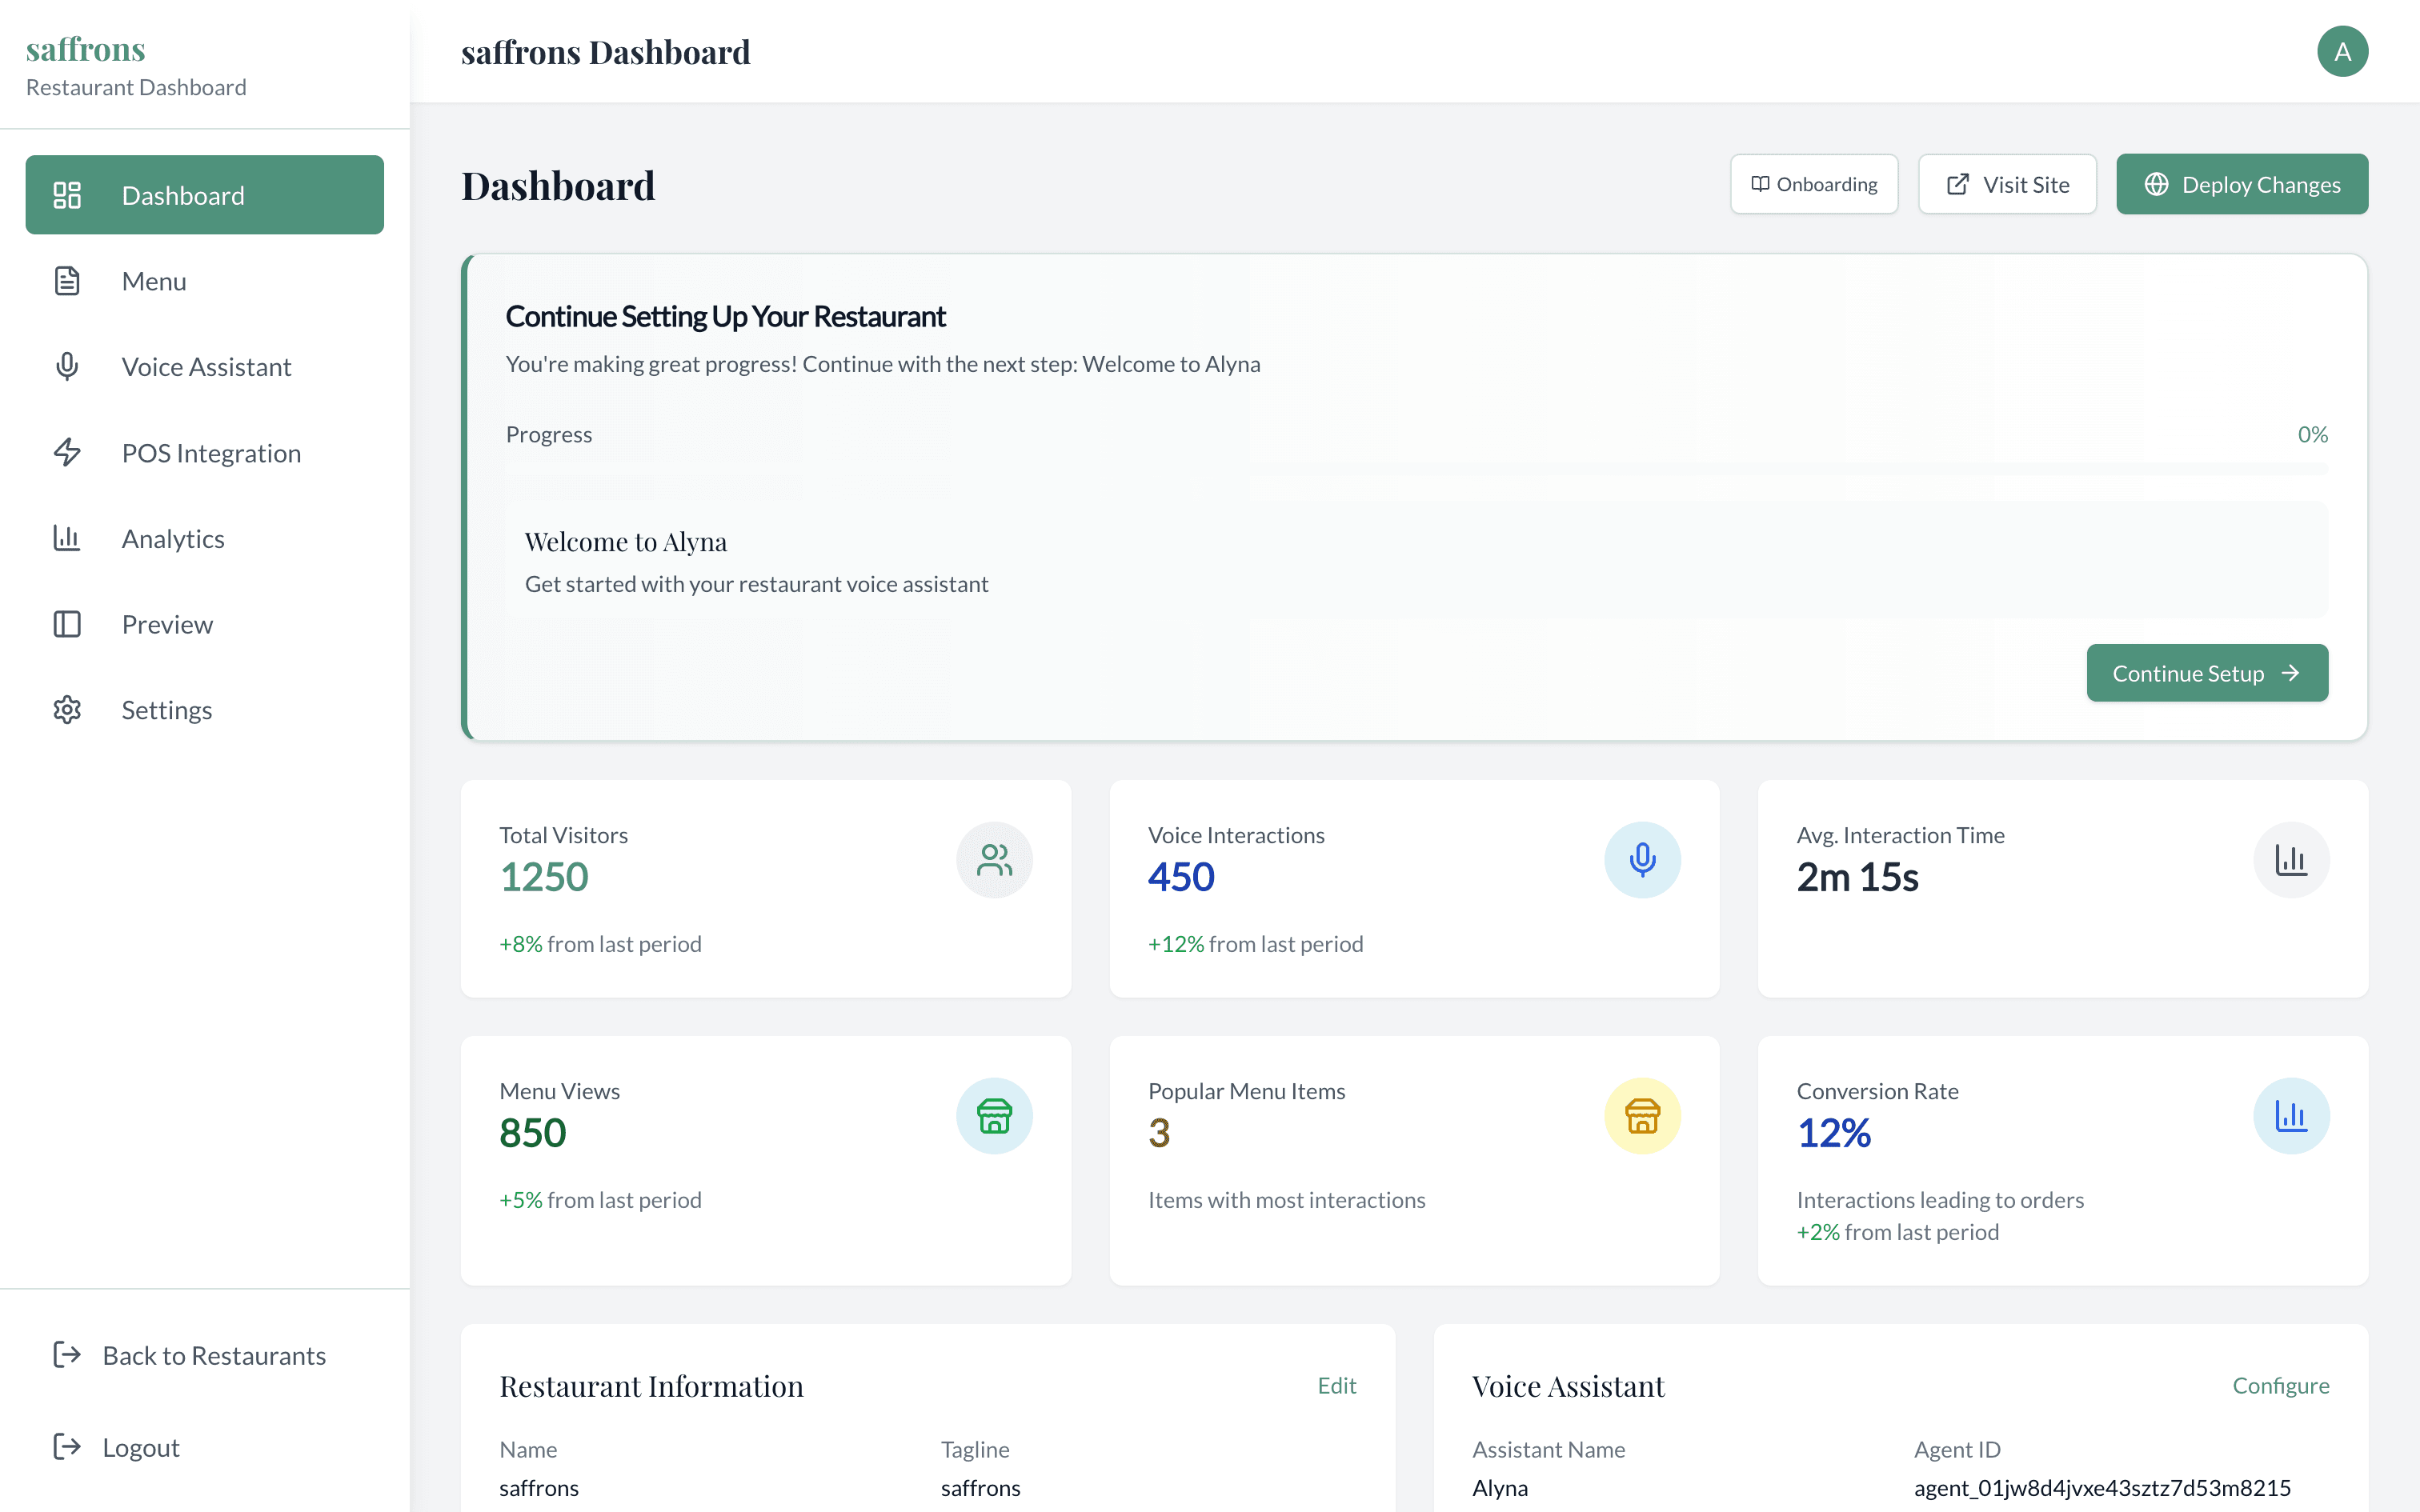Open the Visit Site button

pyautogui.click(x=2006, y=184)
